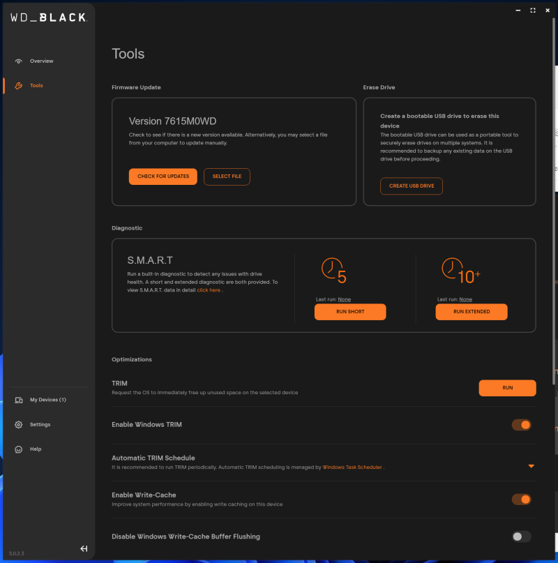This screenshot has width=558, height=563.
Task: Expand the Automatic TRIM Schedule section
Action: (x=531, y=465)
